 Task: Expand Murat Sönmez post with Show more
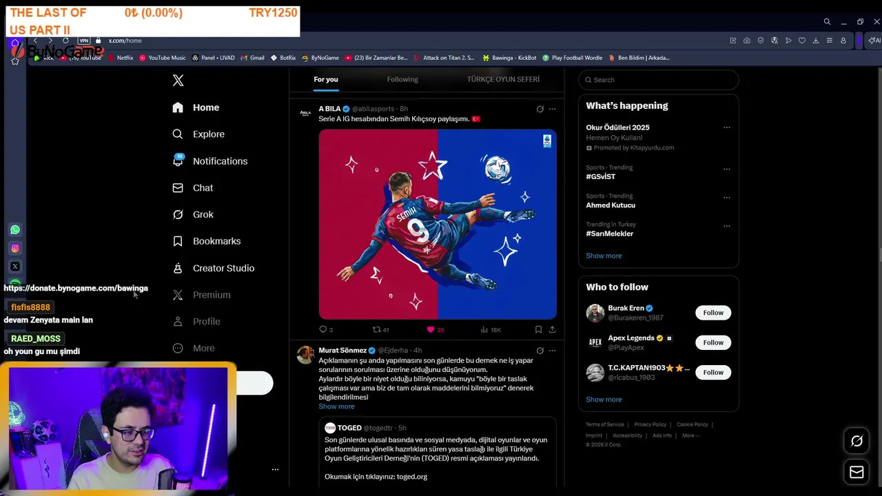[x=336, y=406]
